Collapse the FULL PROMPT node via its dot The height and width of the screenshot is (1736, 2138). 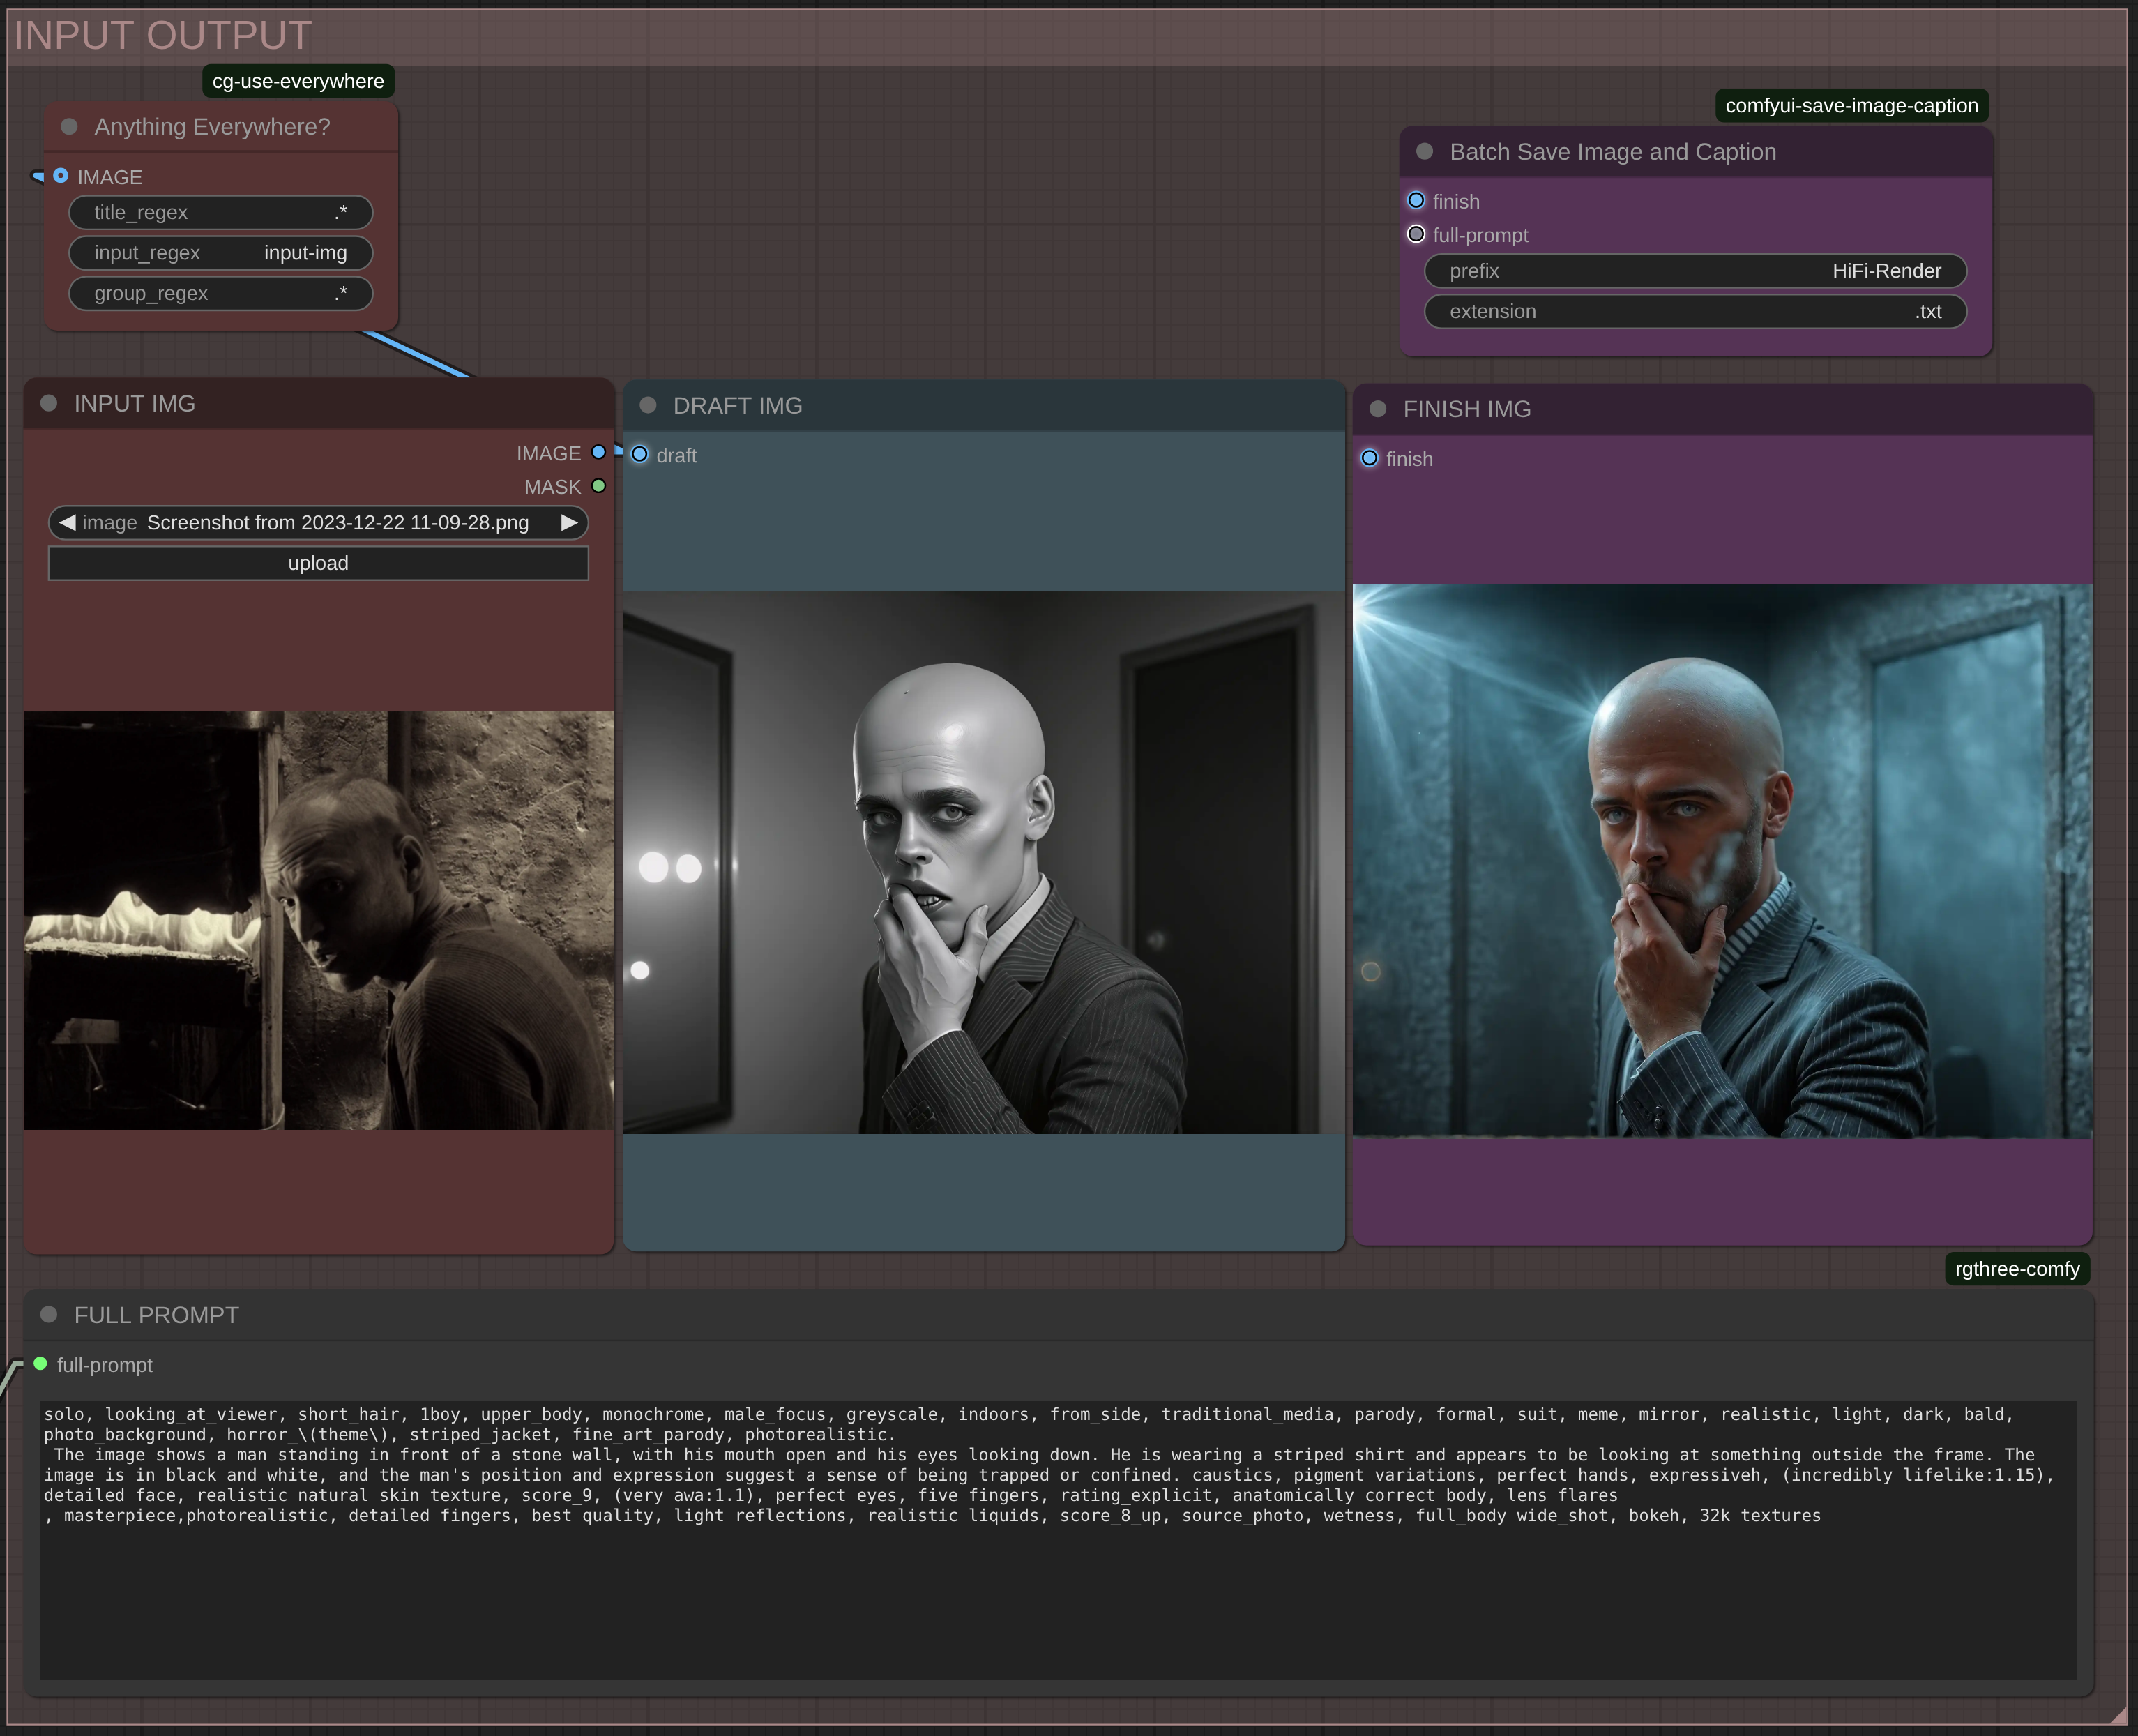[49, 1314]
